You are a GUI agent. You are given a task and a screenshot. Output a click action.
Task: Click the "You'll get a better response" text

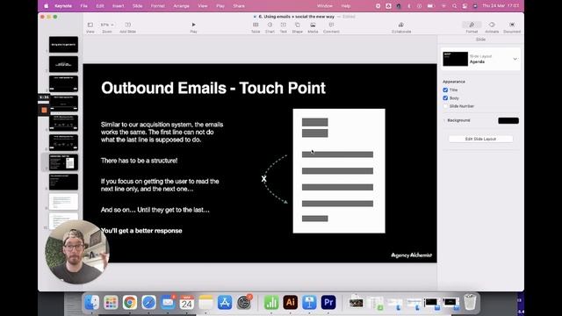tap(141, 231)
